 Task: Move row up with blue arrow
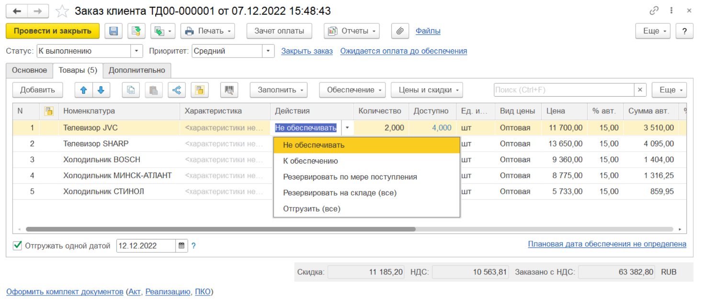(82, 90)
